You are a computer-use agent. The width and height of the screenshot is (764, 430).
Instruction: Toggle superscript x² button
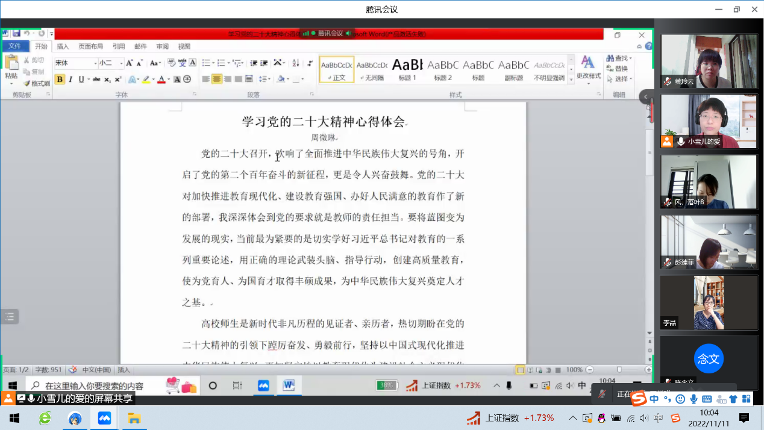pos(118,79)
